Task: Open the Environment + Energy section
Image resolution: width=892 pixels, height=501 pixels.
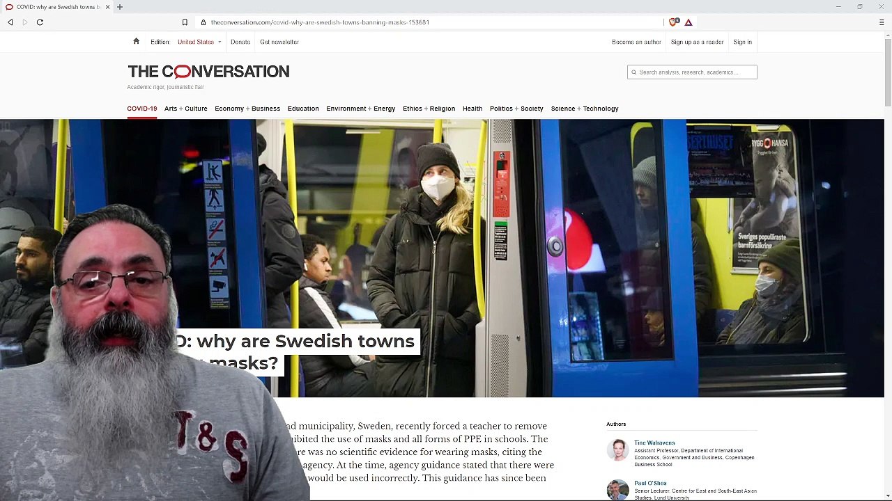Action: (x=361, y=109)
